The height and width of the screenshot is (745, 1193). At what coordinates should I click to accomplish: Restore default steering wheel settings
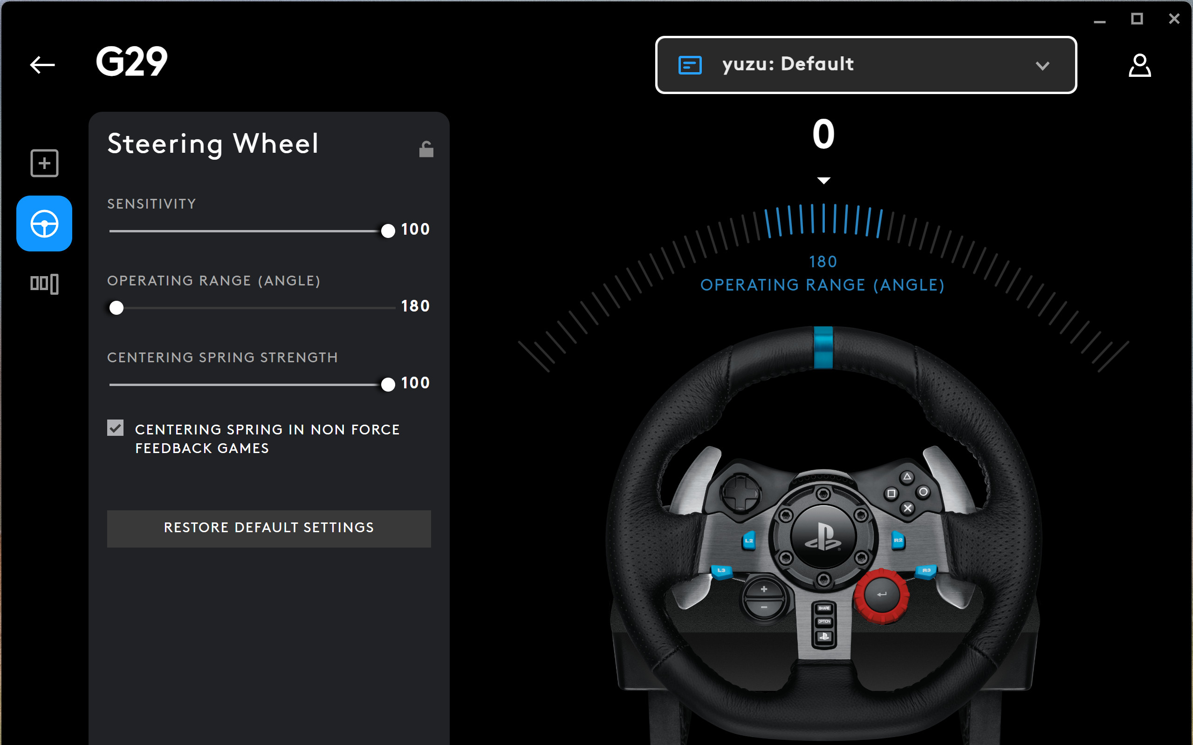click(269, 528)
